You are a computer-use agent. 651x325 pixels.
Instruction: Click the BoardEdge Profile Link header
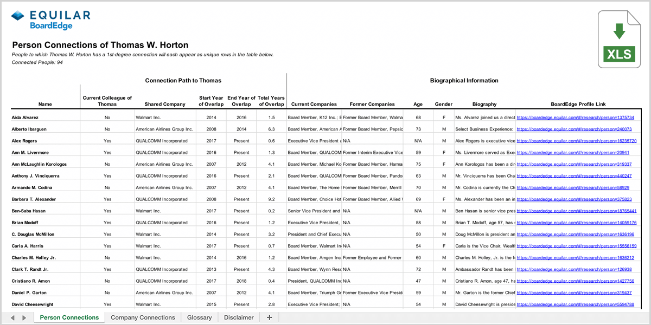(x=578, y=104)
